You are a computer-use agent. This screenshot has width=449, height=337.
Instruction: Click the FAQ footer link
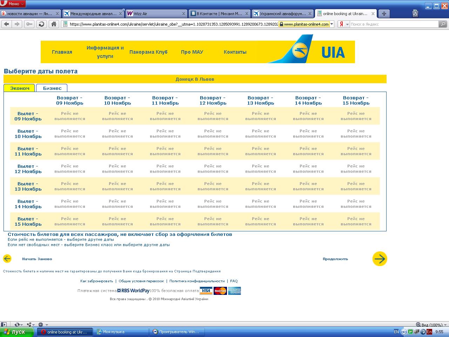click(234, 281)
